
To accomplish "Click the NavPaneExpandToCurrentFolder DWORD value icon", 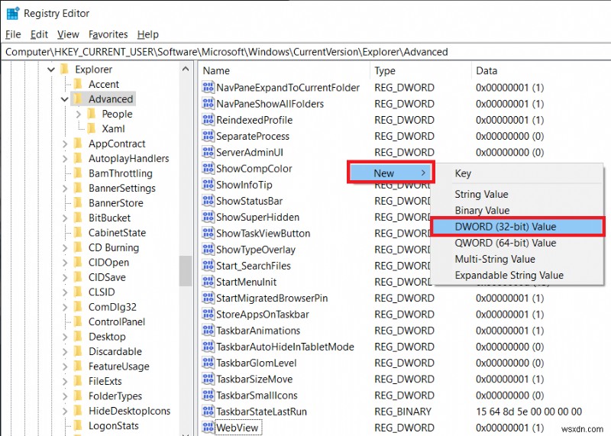I will tap(208, 87).
